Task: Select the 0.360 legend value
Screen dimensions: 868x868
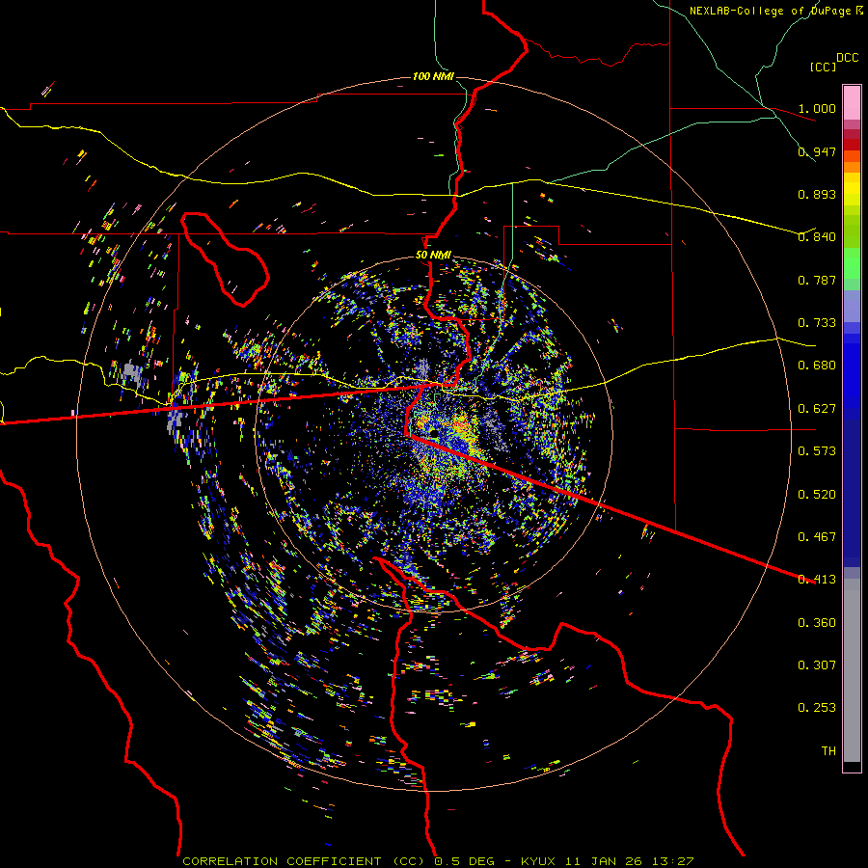Action: tap(817, 623)
